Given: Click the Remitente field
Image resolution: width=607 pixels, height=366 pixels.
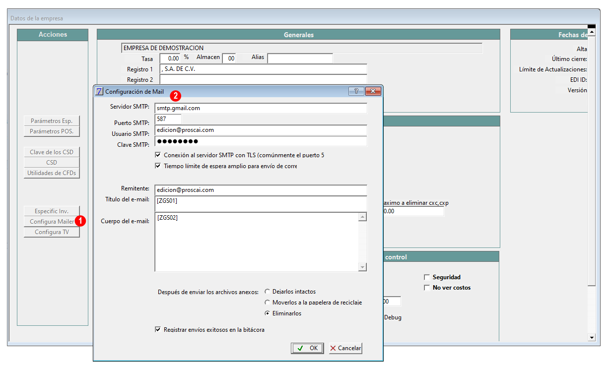Looking at the screenshot, I should tap(261, 190).
